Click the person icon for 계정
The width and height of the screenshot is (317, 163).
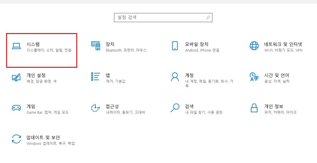pos(175,77)
